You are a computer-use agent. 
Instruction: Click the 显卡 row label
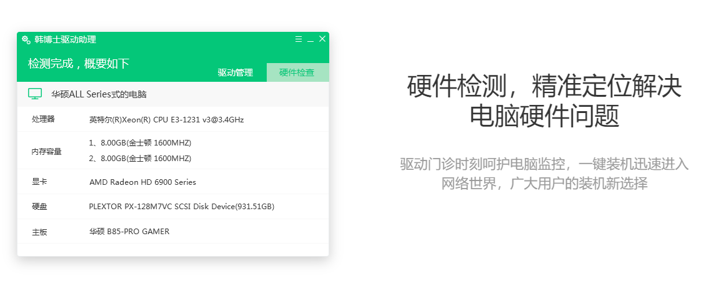(x=39, y=182)
